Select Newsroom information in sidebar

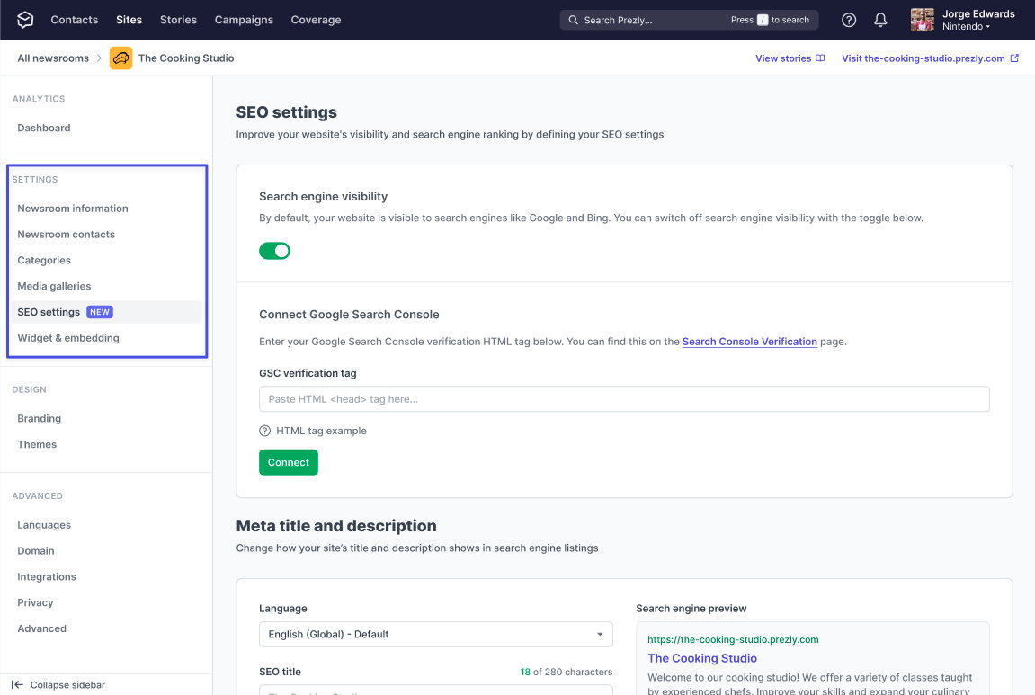click(x=73, y=209)
